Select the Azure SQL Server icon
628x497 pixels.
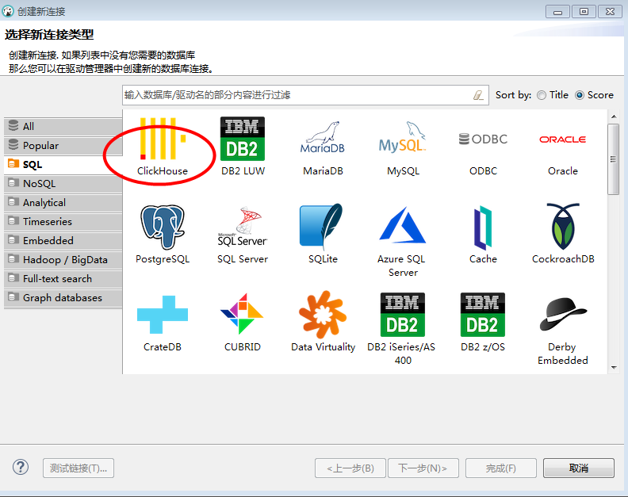point(403,225)
